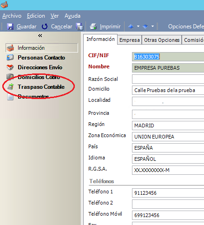Click the empty Teléfono 2 field
Screen dimensions: 204x225
coord(168,204)
